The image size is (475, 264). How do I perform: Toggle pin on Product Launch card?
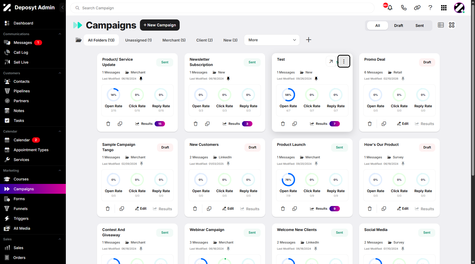click(316, 164)
